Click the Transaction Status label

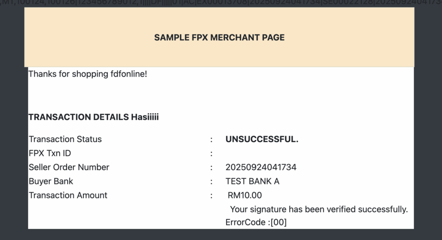click(x=65, y=139)
